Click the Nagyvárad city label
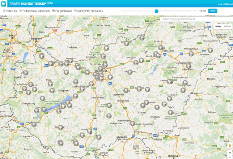The width and height of the screenshot is (233, 159). [197, 94]
